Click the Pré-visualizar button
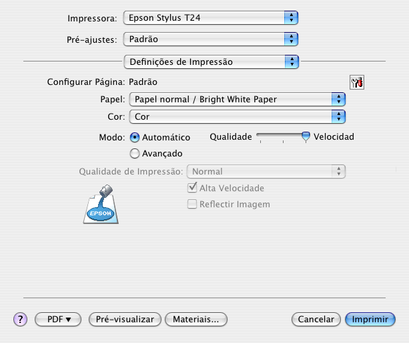The height and width of the screenshot is (343, 409). coord(125,319)
